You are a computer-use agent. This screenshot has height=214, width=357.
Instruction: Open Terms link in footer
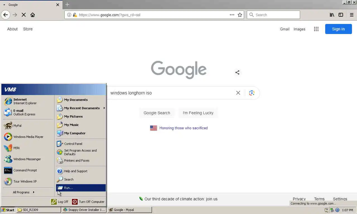319,199
